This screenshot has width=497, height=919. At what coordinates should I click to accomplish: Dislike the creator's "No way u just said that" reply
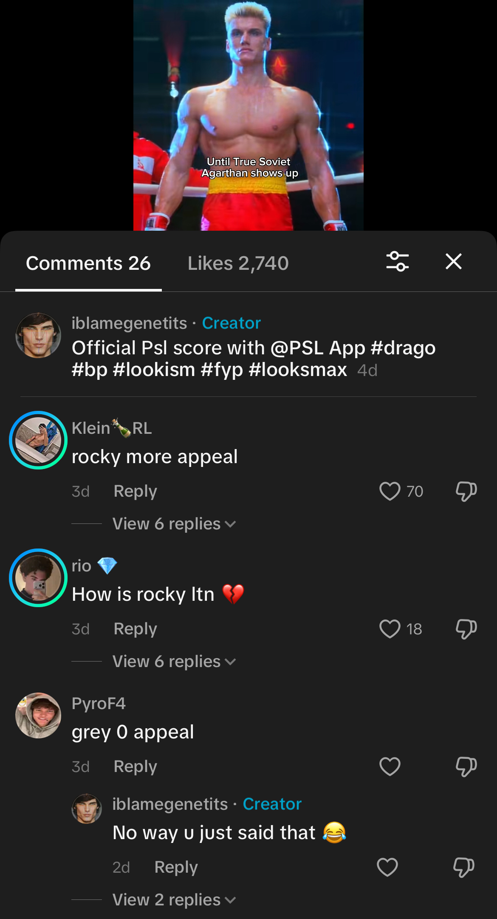(463, 867)
